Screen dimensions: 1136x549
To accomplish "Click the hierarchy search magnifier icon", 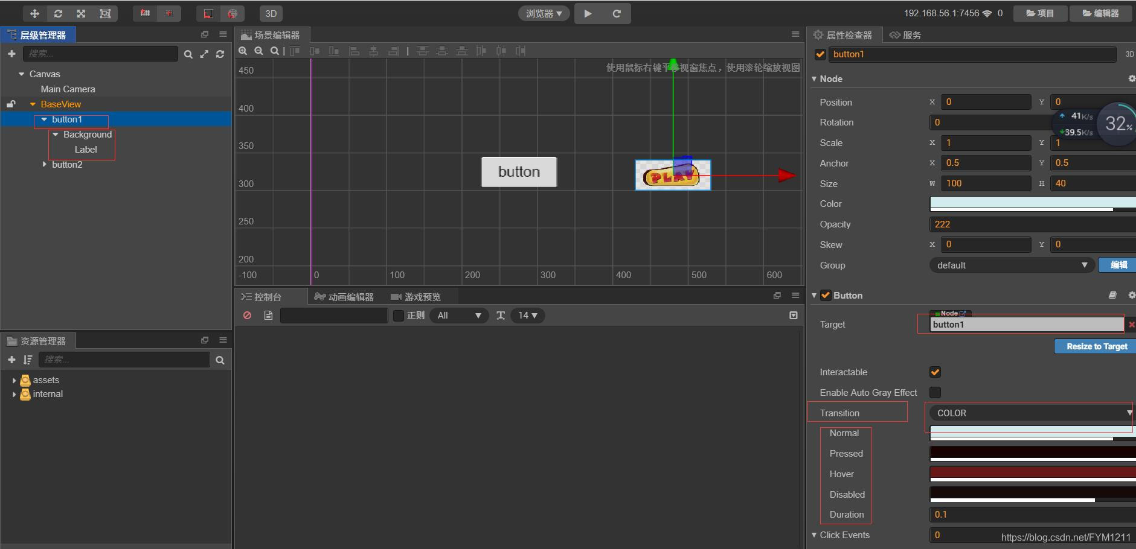I will (188, 54).
